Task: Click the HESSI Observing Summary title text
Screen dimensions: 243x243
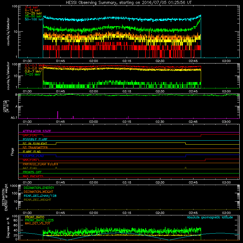Action: click(x=128, y=3)
